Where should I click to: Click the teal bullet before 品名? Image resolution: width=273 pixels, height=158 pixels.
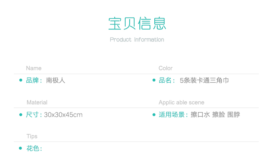[154, 80]
